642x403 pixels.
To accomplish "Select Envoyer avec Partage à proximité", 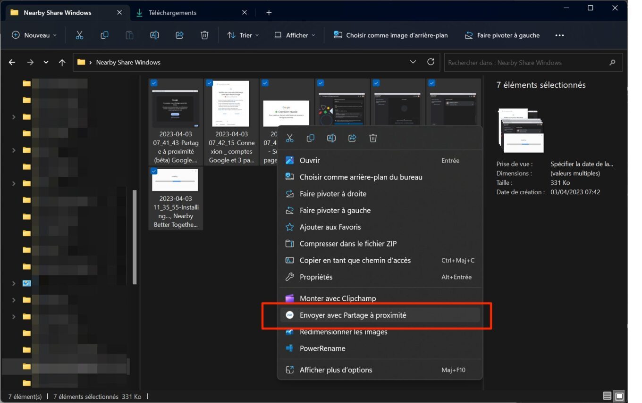I will tap(380, 315).
